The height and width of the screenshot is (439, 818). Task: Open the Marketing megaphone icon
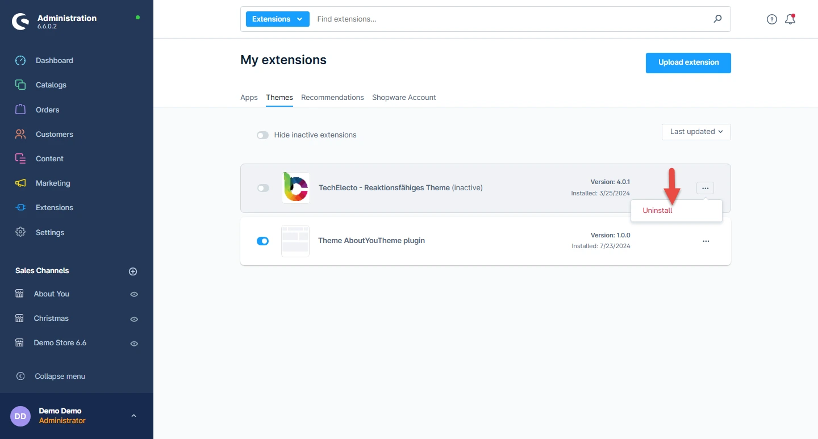click(20, 183)
